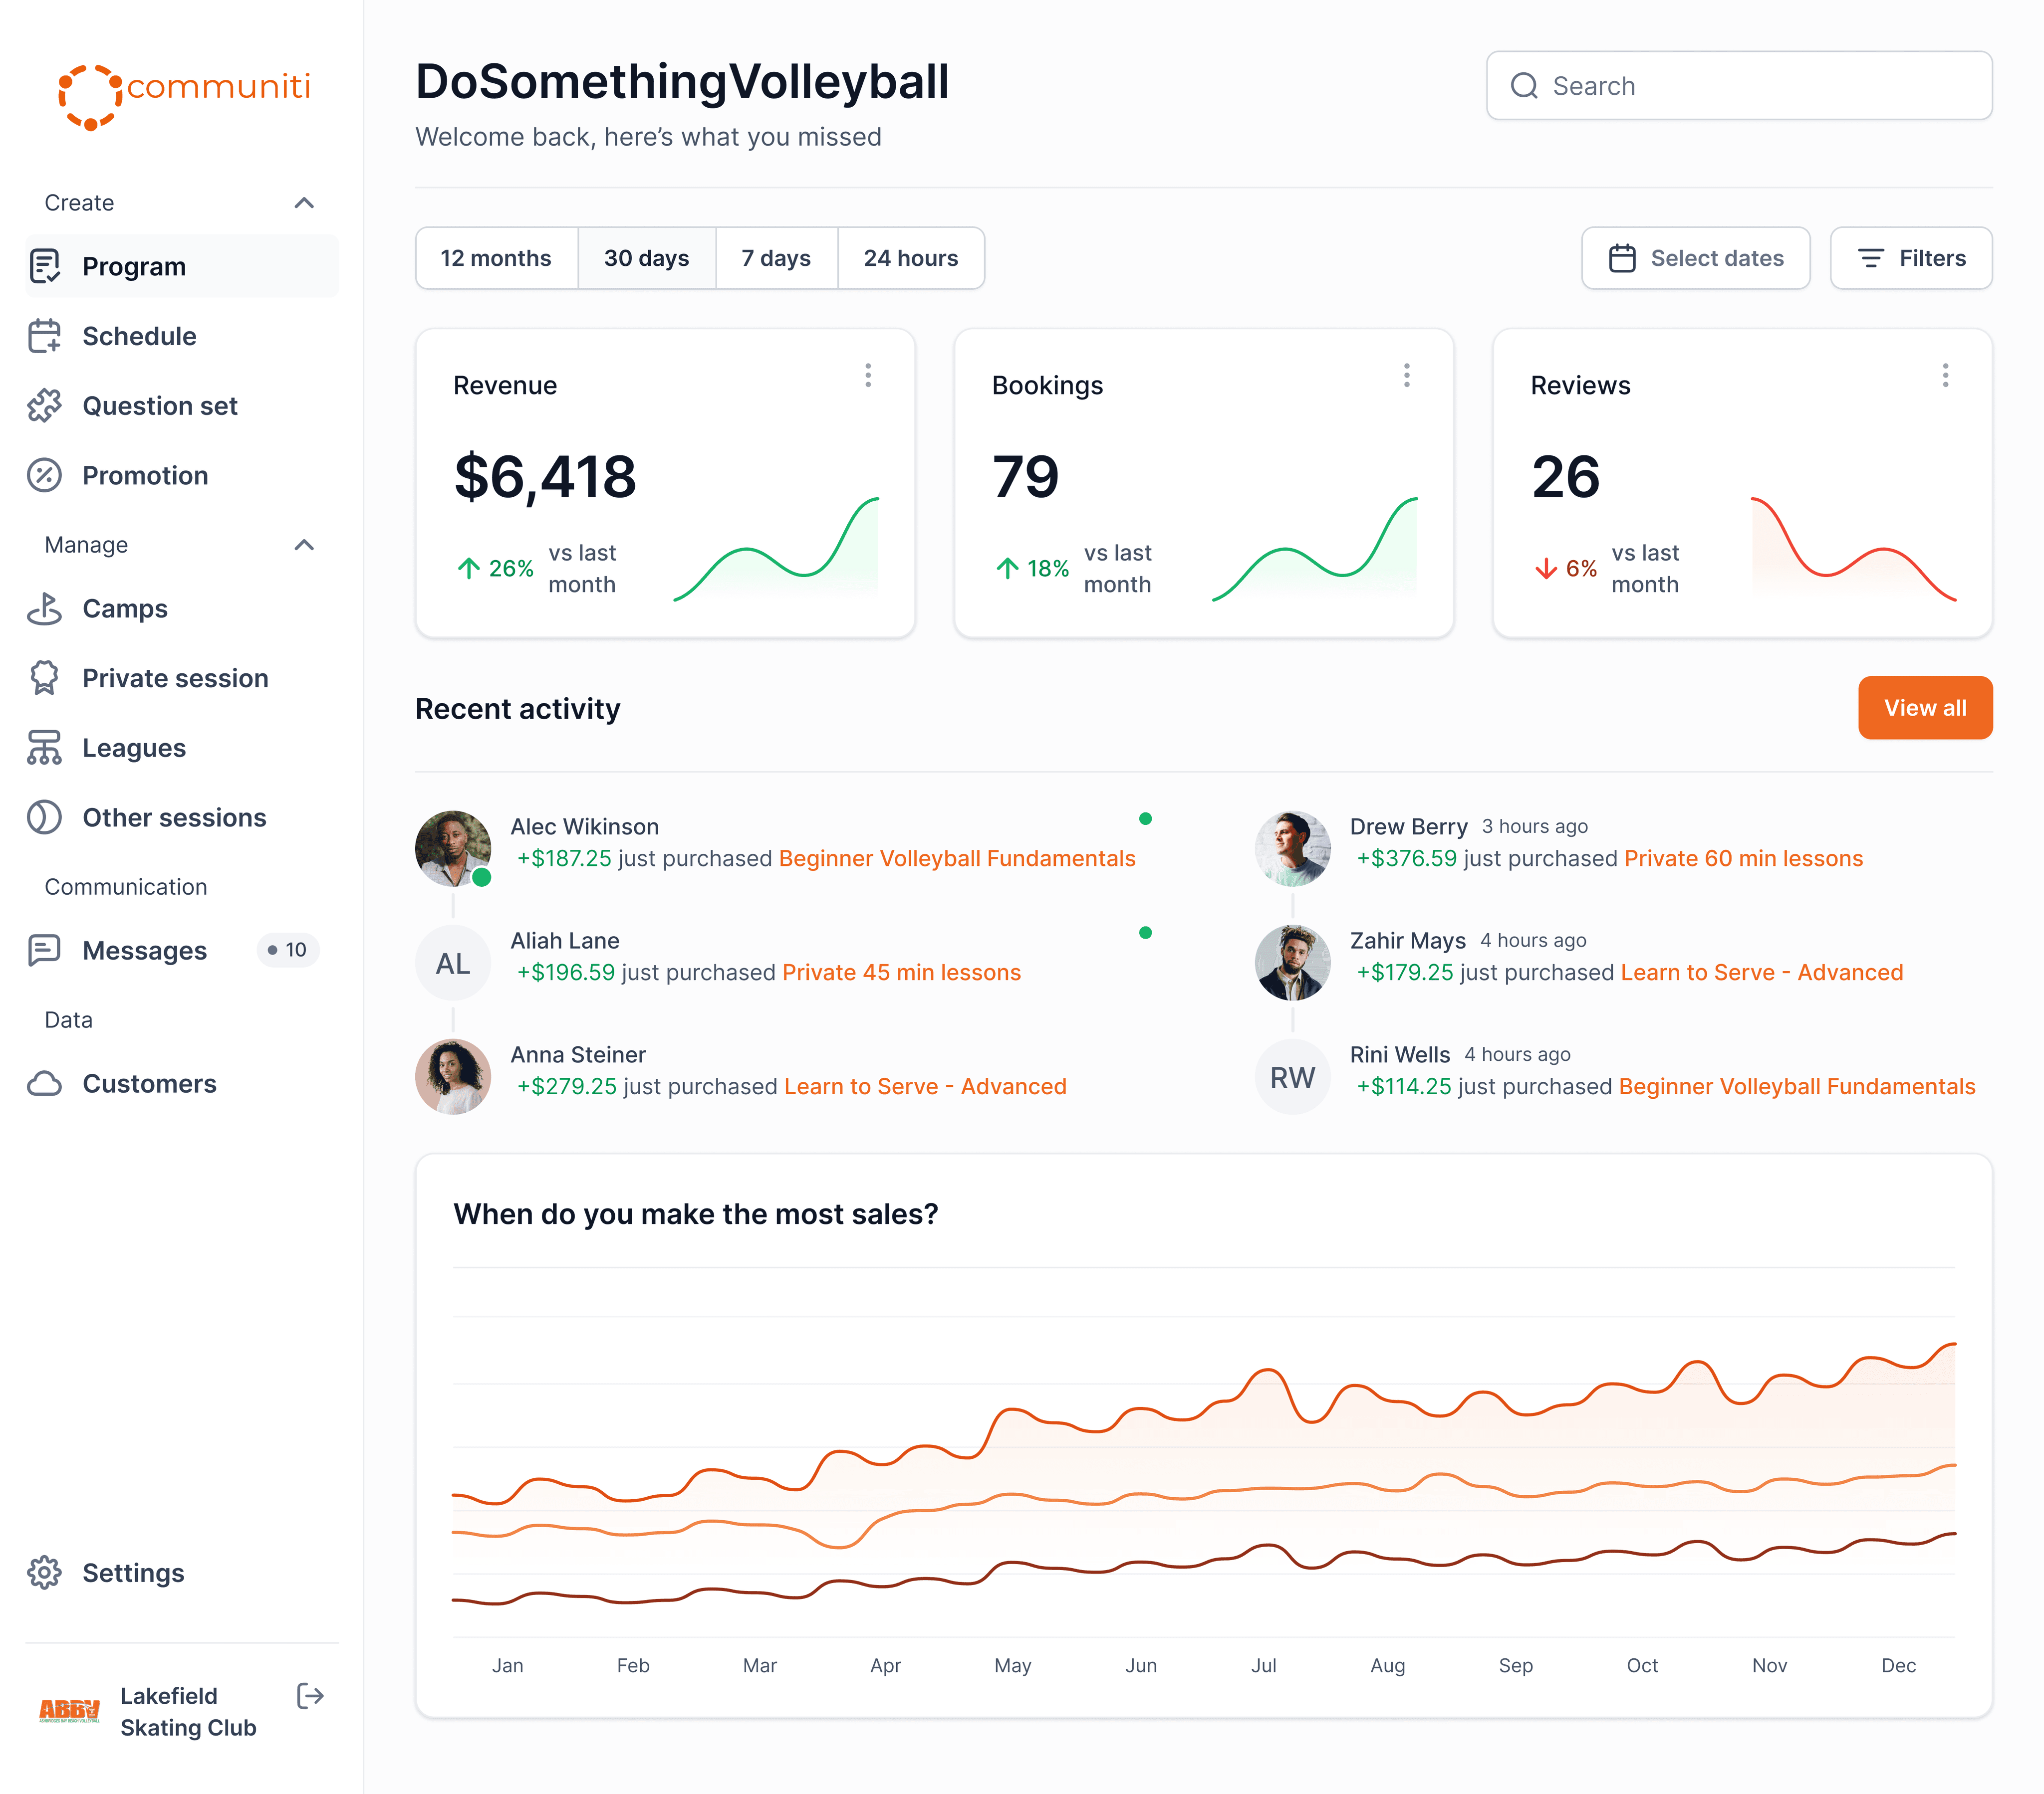Click Anna Steiner's avatar
Viewport: 2044px width, 1794px height.
[453, 1076]
